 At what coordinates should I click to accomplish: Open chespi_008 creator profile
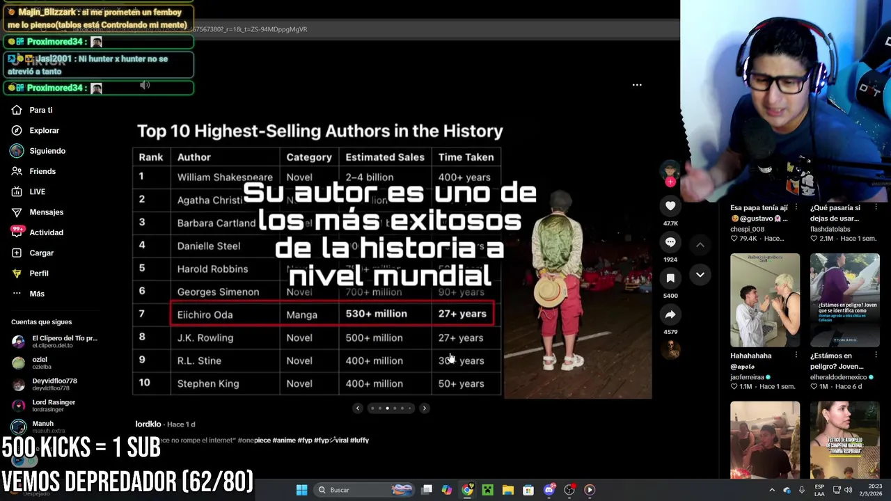pos(747,229)
